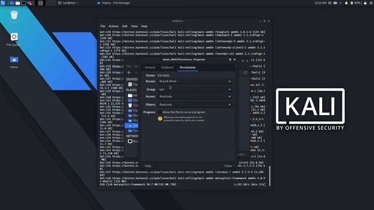Select the highlighted Videos sidebar entry
Screen dimensions: 374x210
[x=132, y=126]
